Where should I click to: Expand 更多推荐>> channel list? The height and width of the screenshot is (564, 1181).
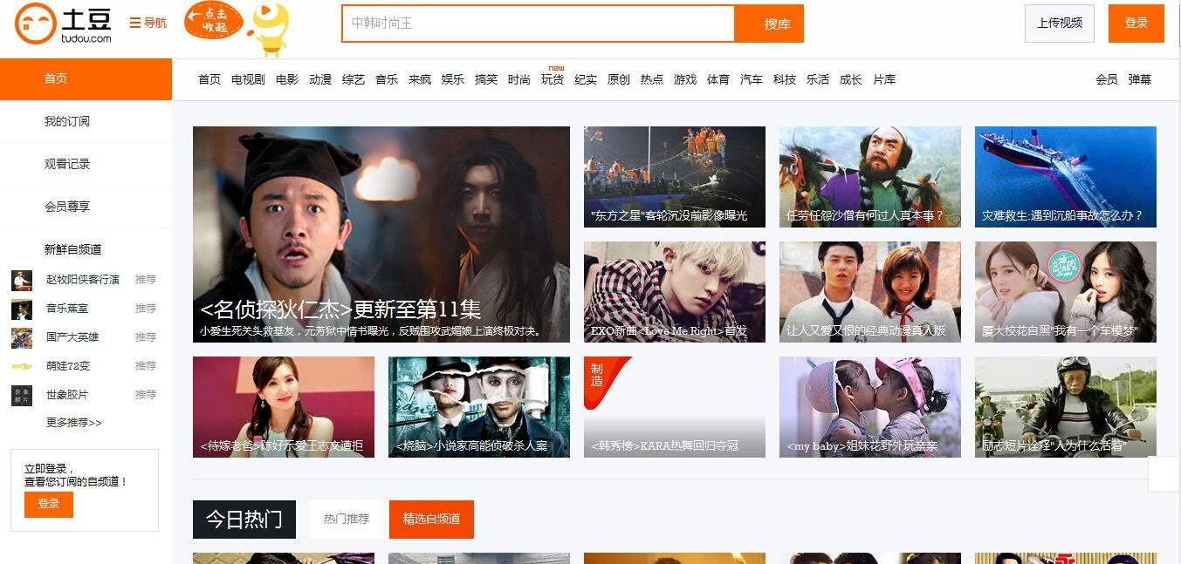(74, 423)
